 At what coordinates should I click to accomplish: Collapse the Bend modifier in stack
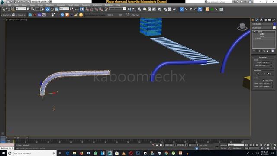[x=254, y=32]
